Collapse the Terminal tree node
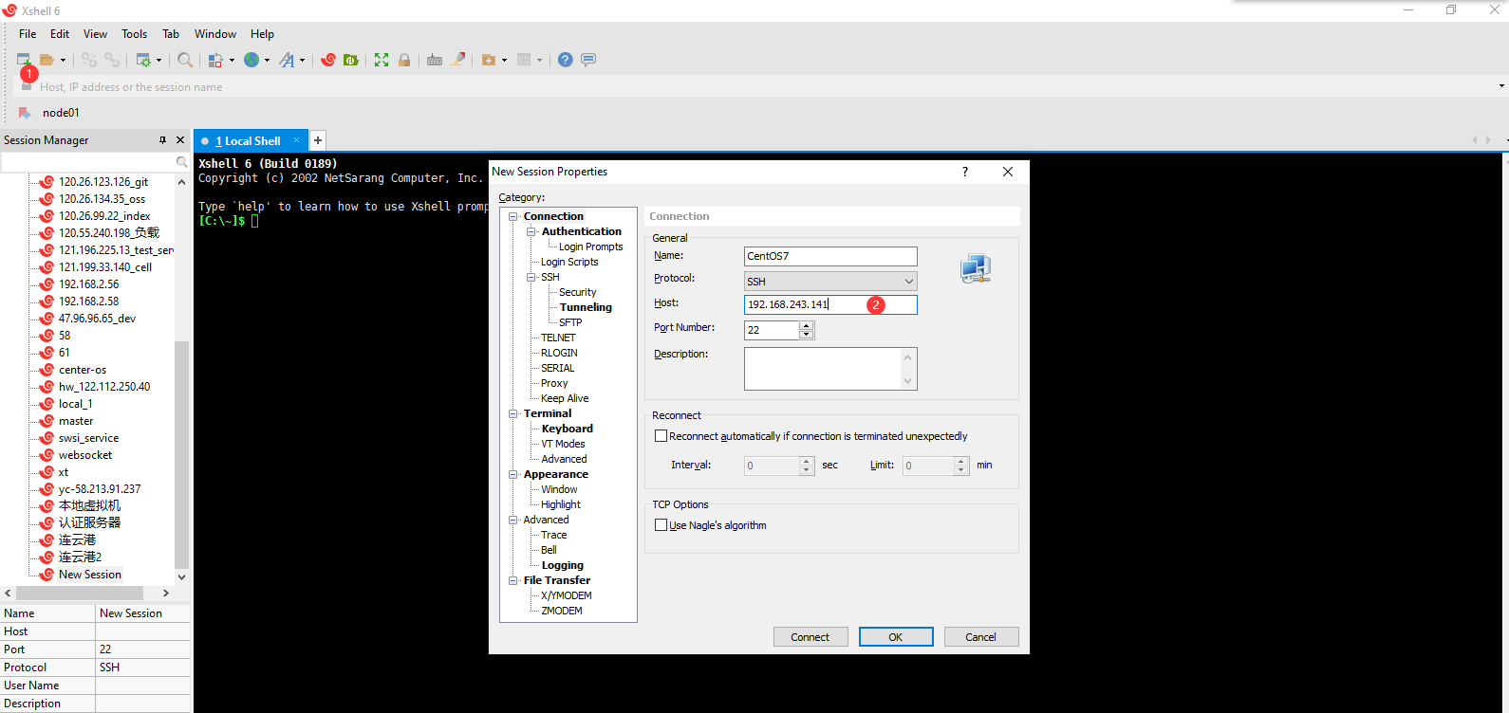Image resolution: width=1509 pixels, height=713 pixels. [513, 413]
